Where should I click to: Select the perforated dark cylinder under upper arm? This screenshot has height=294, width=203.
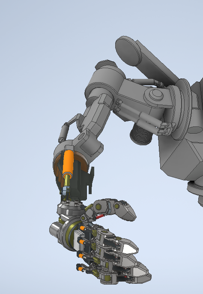pos(141,135)
